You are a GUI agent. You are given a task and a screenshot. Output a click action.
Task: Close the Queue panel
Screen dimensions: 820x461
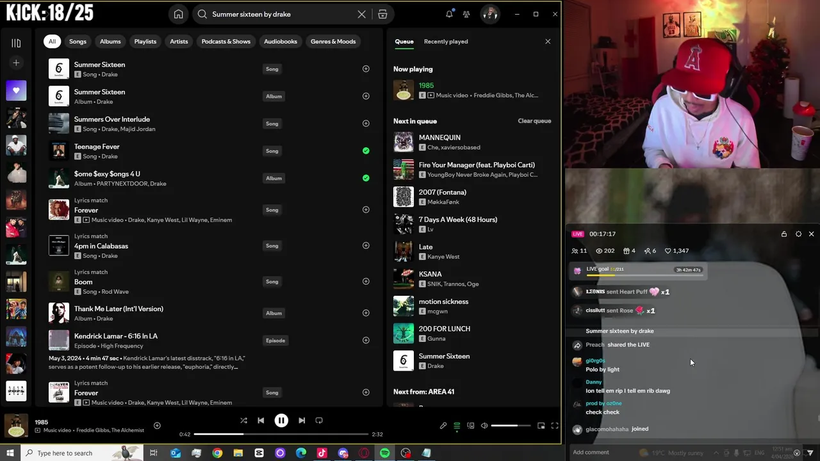click(548, 42)
